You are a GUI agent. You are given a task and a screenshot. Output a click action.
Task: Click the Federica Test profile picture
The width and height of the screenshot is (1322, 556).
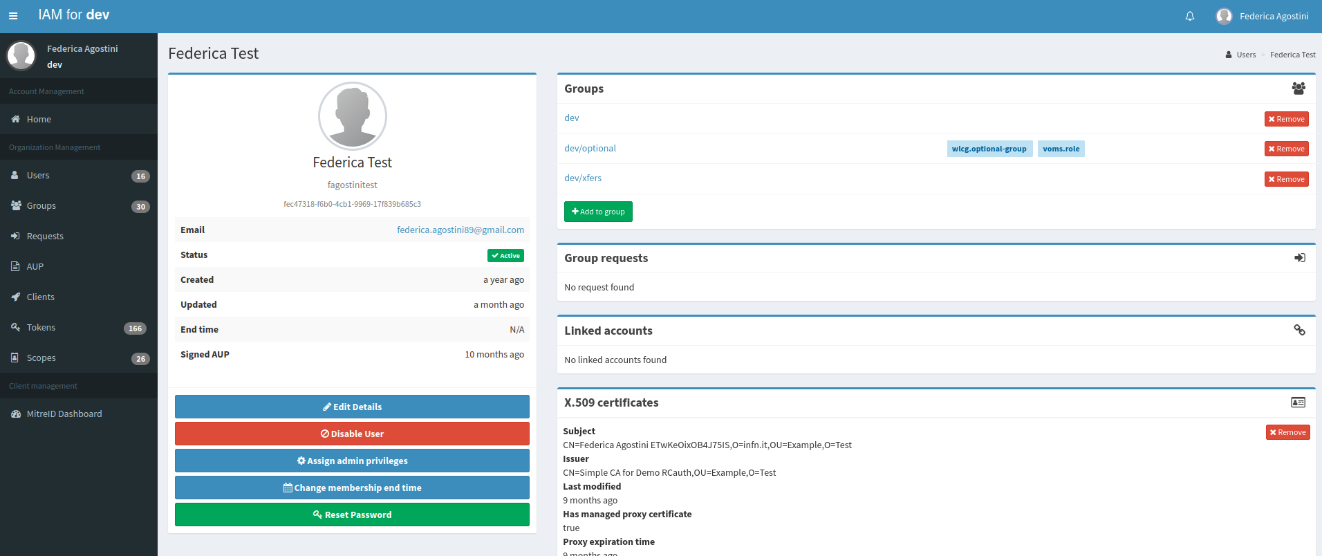point(353,115)
